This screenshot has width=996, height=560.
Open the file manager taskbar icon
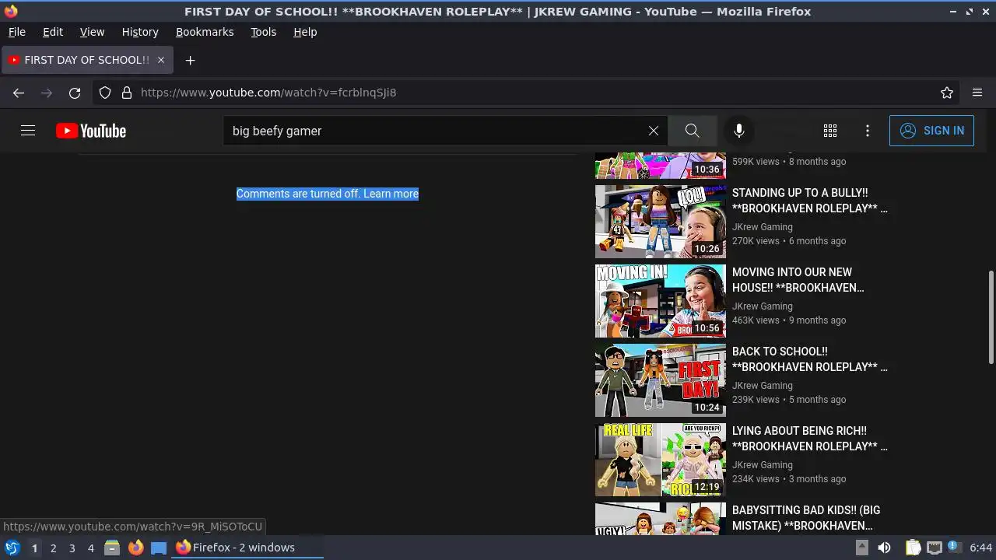coord(112,548)
